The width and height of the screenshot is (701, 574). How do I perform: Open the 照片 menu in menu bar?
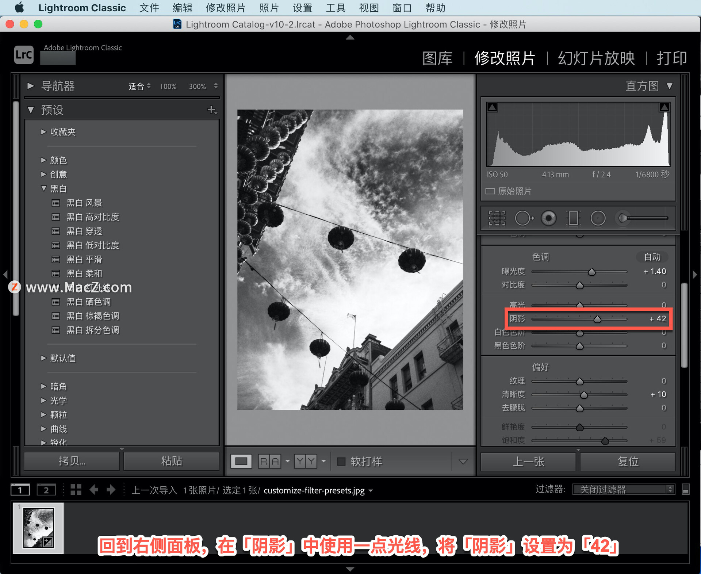click(x=269, y=8)
